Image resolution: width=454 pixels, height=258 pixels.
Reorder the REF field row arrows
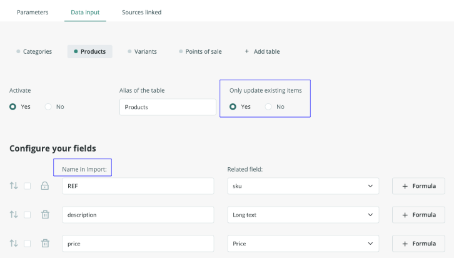tap(14, 185)
